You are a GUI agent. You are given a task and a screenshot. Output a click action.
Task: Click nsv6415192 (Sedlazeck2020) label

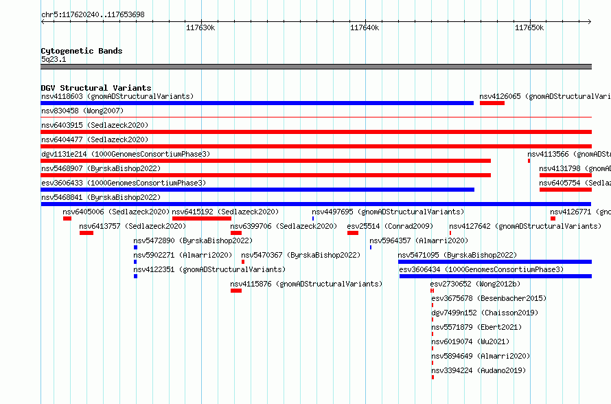[225, 212]
